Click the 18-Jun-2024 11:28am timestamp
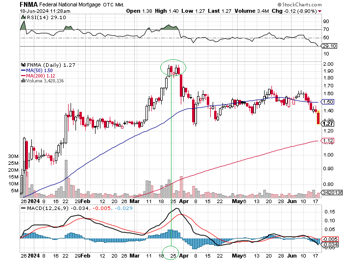 (x=45, y=11)
